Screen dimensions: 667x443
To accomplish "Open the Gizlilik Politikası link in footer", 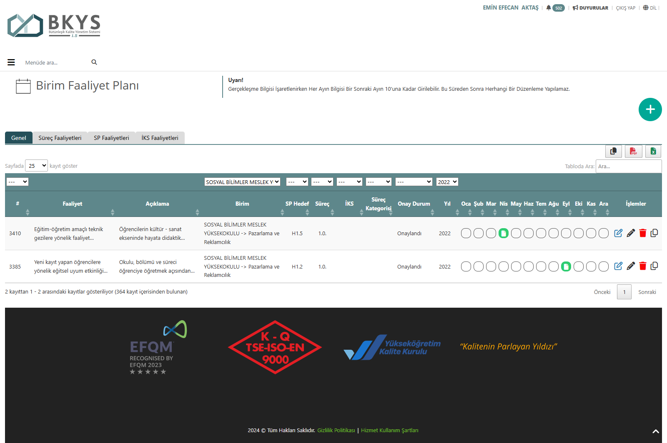I will point(336,431).
